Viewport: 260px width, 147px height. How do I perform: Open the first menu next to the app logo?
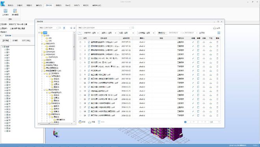[10, 5]
